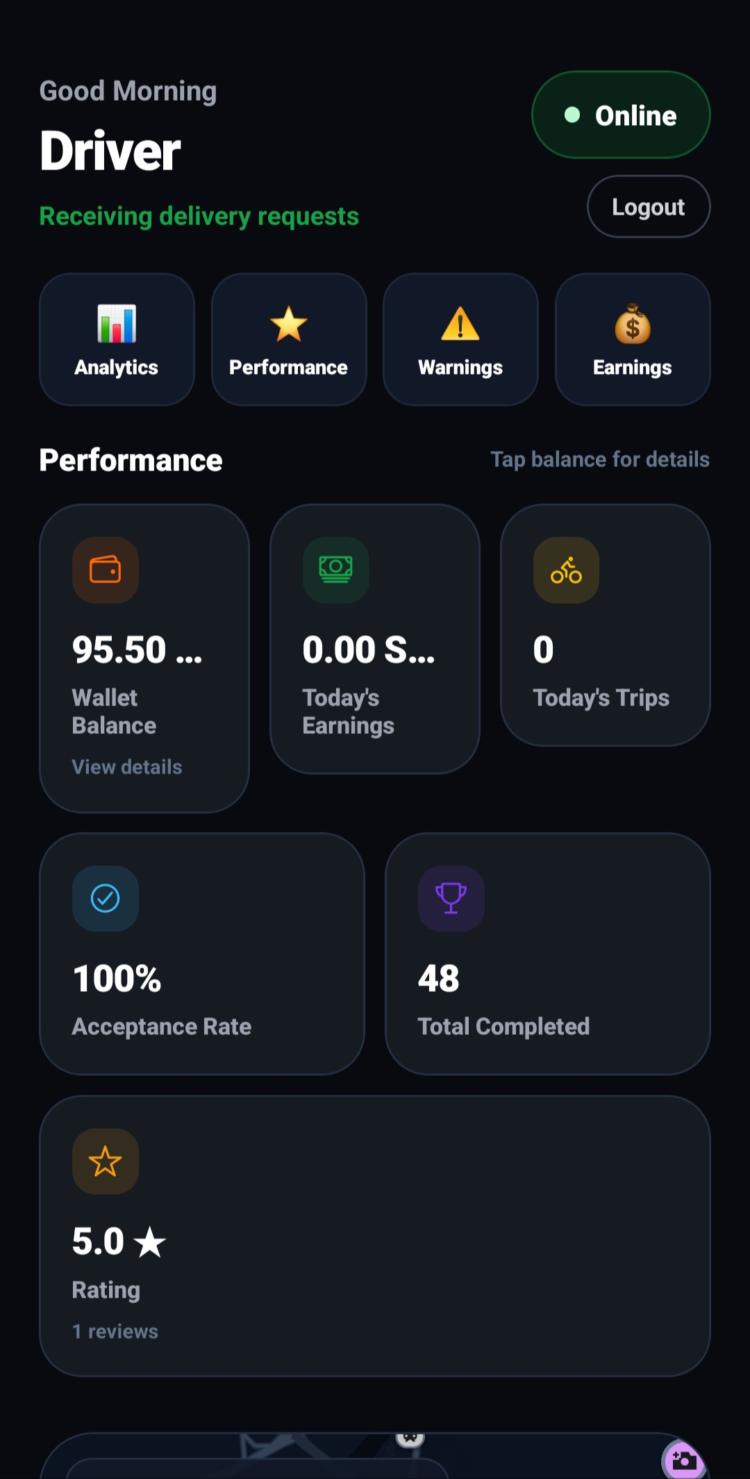Click the Logout button
This screenshot has width=750, height=1479.
649,206
